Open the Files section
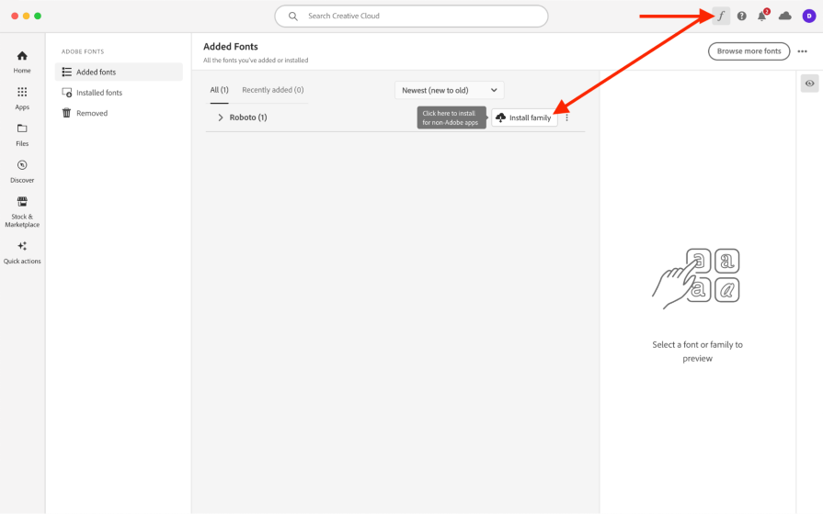The height and width of the screenshot is (514, 823). point(22,135)
